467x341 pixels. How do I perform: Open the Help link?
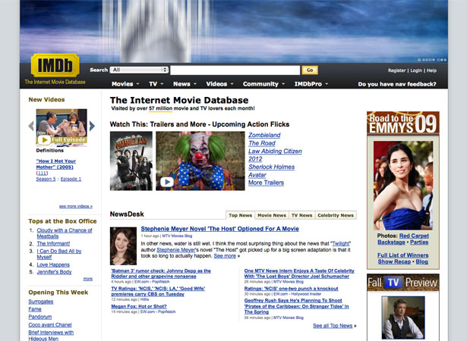point(431,70)
